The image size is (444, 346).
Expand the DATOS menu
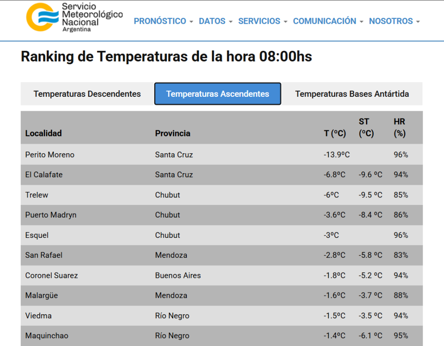215,21
